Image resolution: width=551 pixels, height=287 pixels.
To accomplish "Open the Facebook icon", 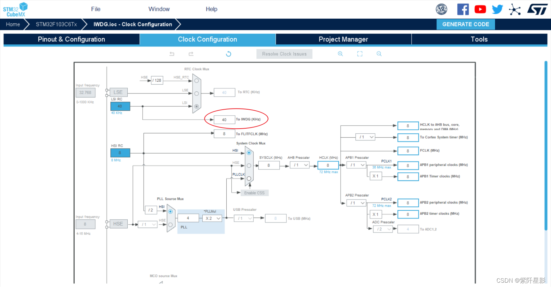I will [x=463, y=9].
